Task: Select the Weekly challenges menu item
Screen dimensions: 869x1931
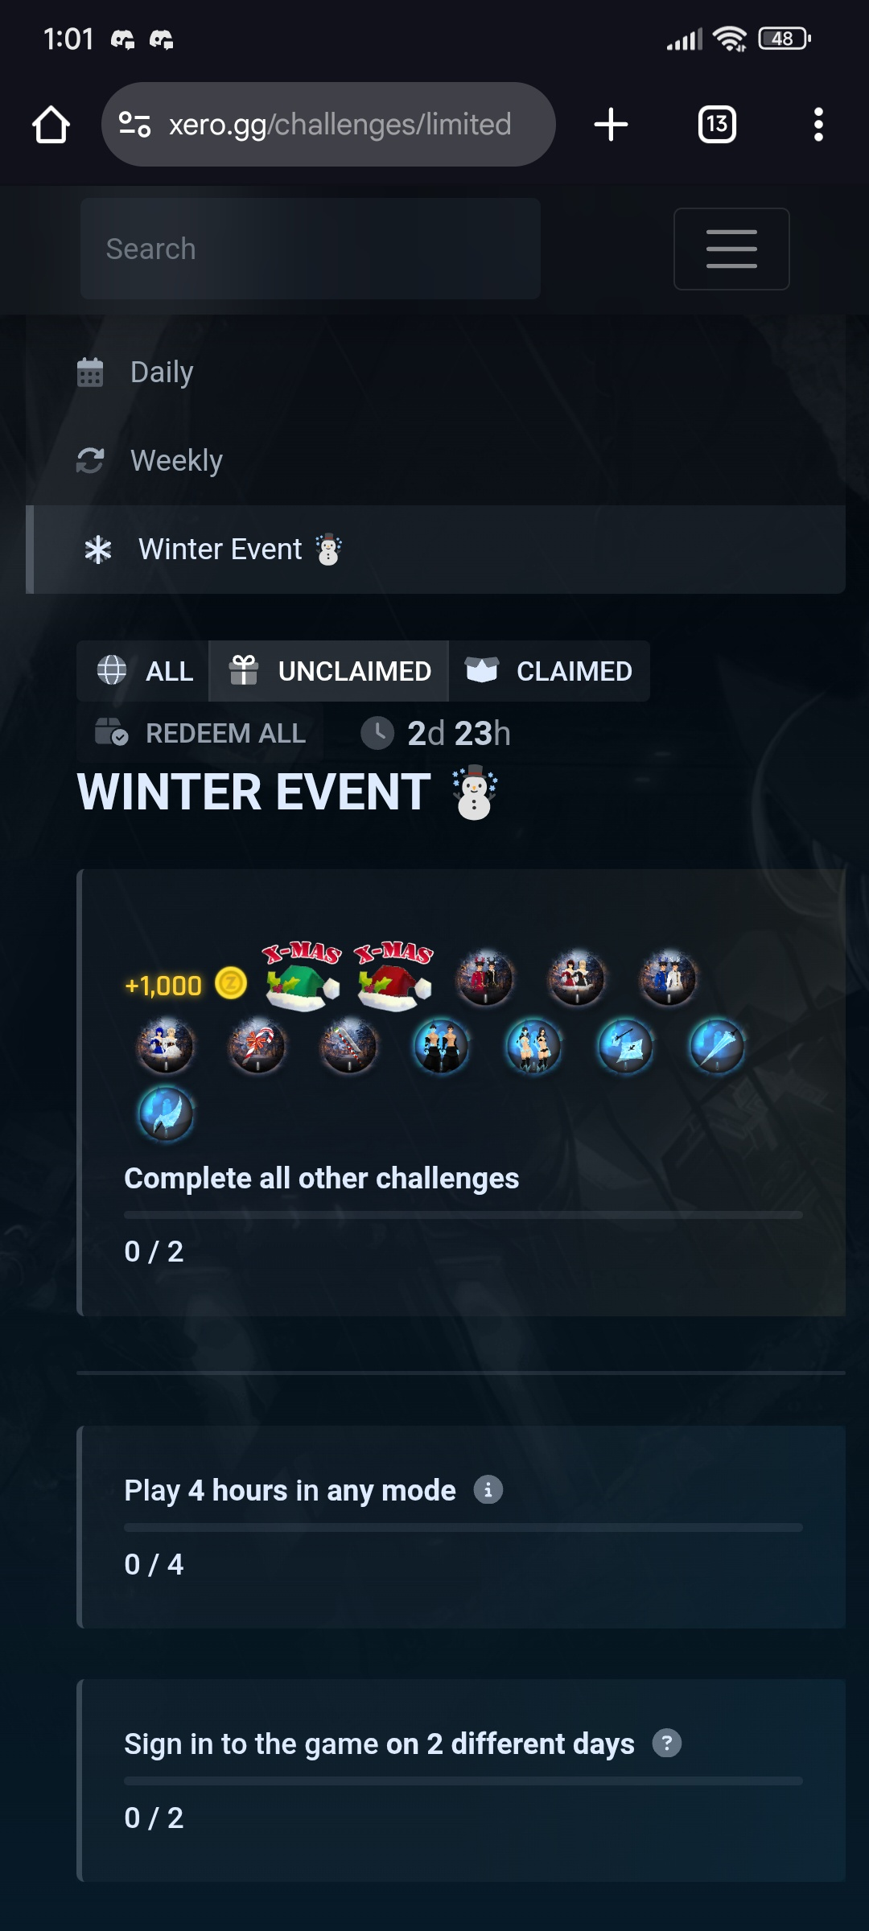Action: coord(435,461)
